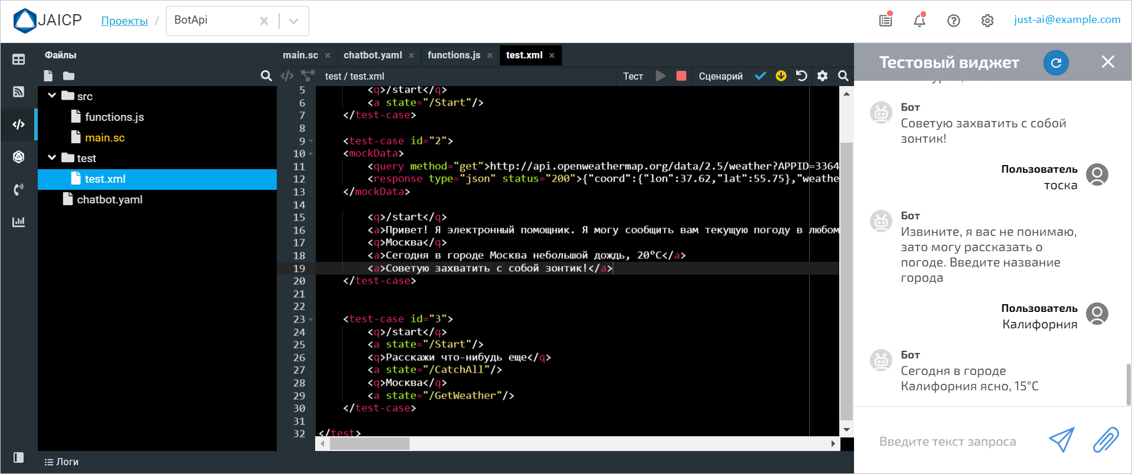The image size is (1132, 474).
Task: Click the scenario checkmark validate icon
Action: [x=760, y=76]
